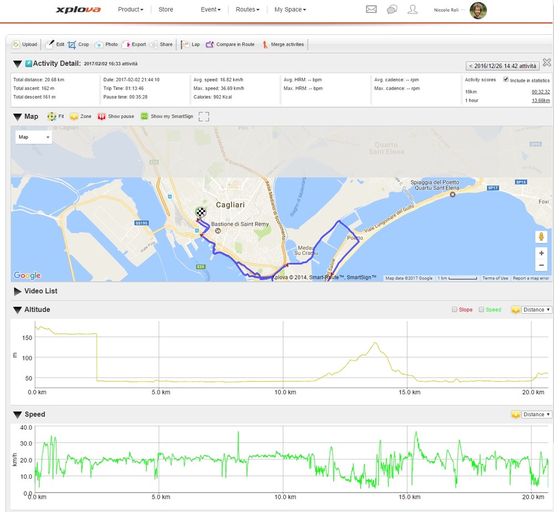Click the Date: 2017-02-02 21:44:10 value
Screen dimensions: 554x512
click(131, 80)
